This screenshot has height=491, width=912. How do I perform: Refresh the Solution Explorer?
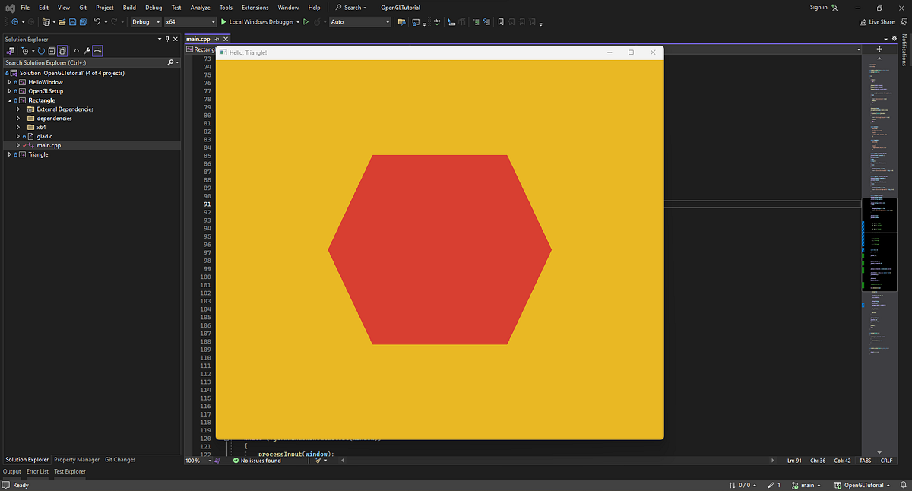pyautogui.click(x=41, y=50)
